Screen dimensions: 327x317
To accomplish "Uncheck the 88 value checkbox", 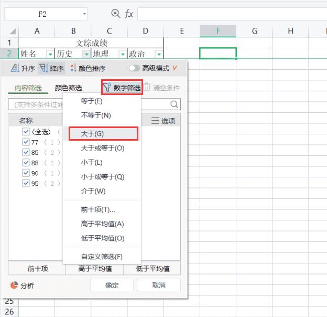I will tap(26, 163).
